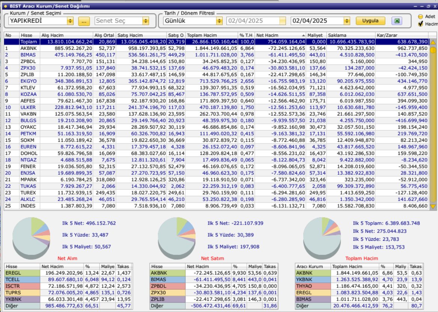Select the PETKM row
438x312 pixels.
[216, 133]
